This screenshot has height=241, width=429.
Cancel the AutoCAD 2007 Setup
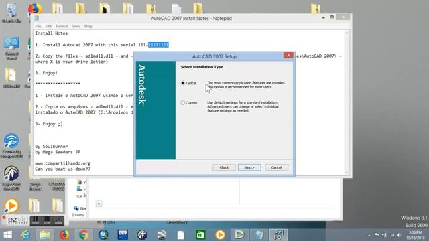[x=276, y=167]
